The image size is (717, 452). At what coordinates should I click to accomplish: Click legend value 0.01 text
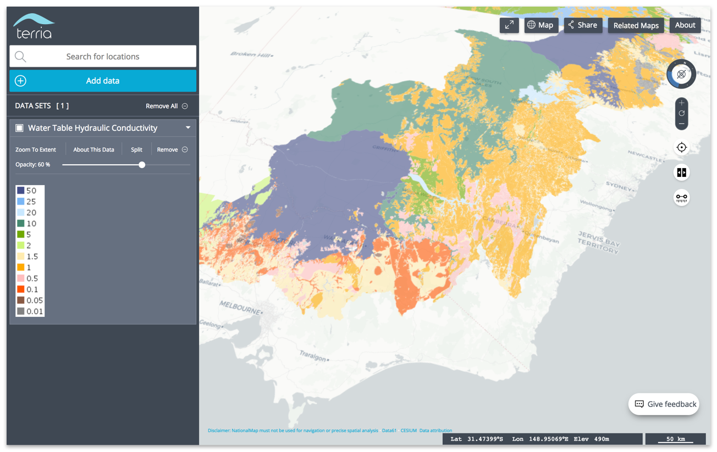point(35,311)
